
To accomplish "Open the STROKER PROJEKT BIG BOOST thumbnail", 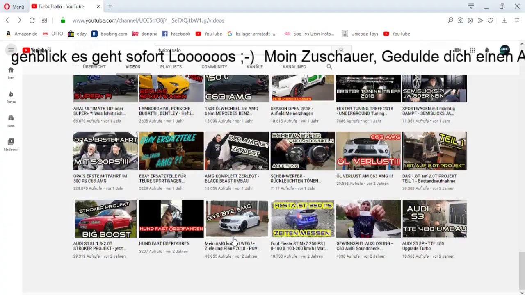I will (105, 218).
